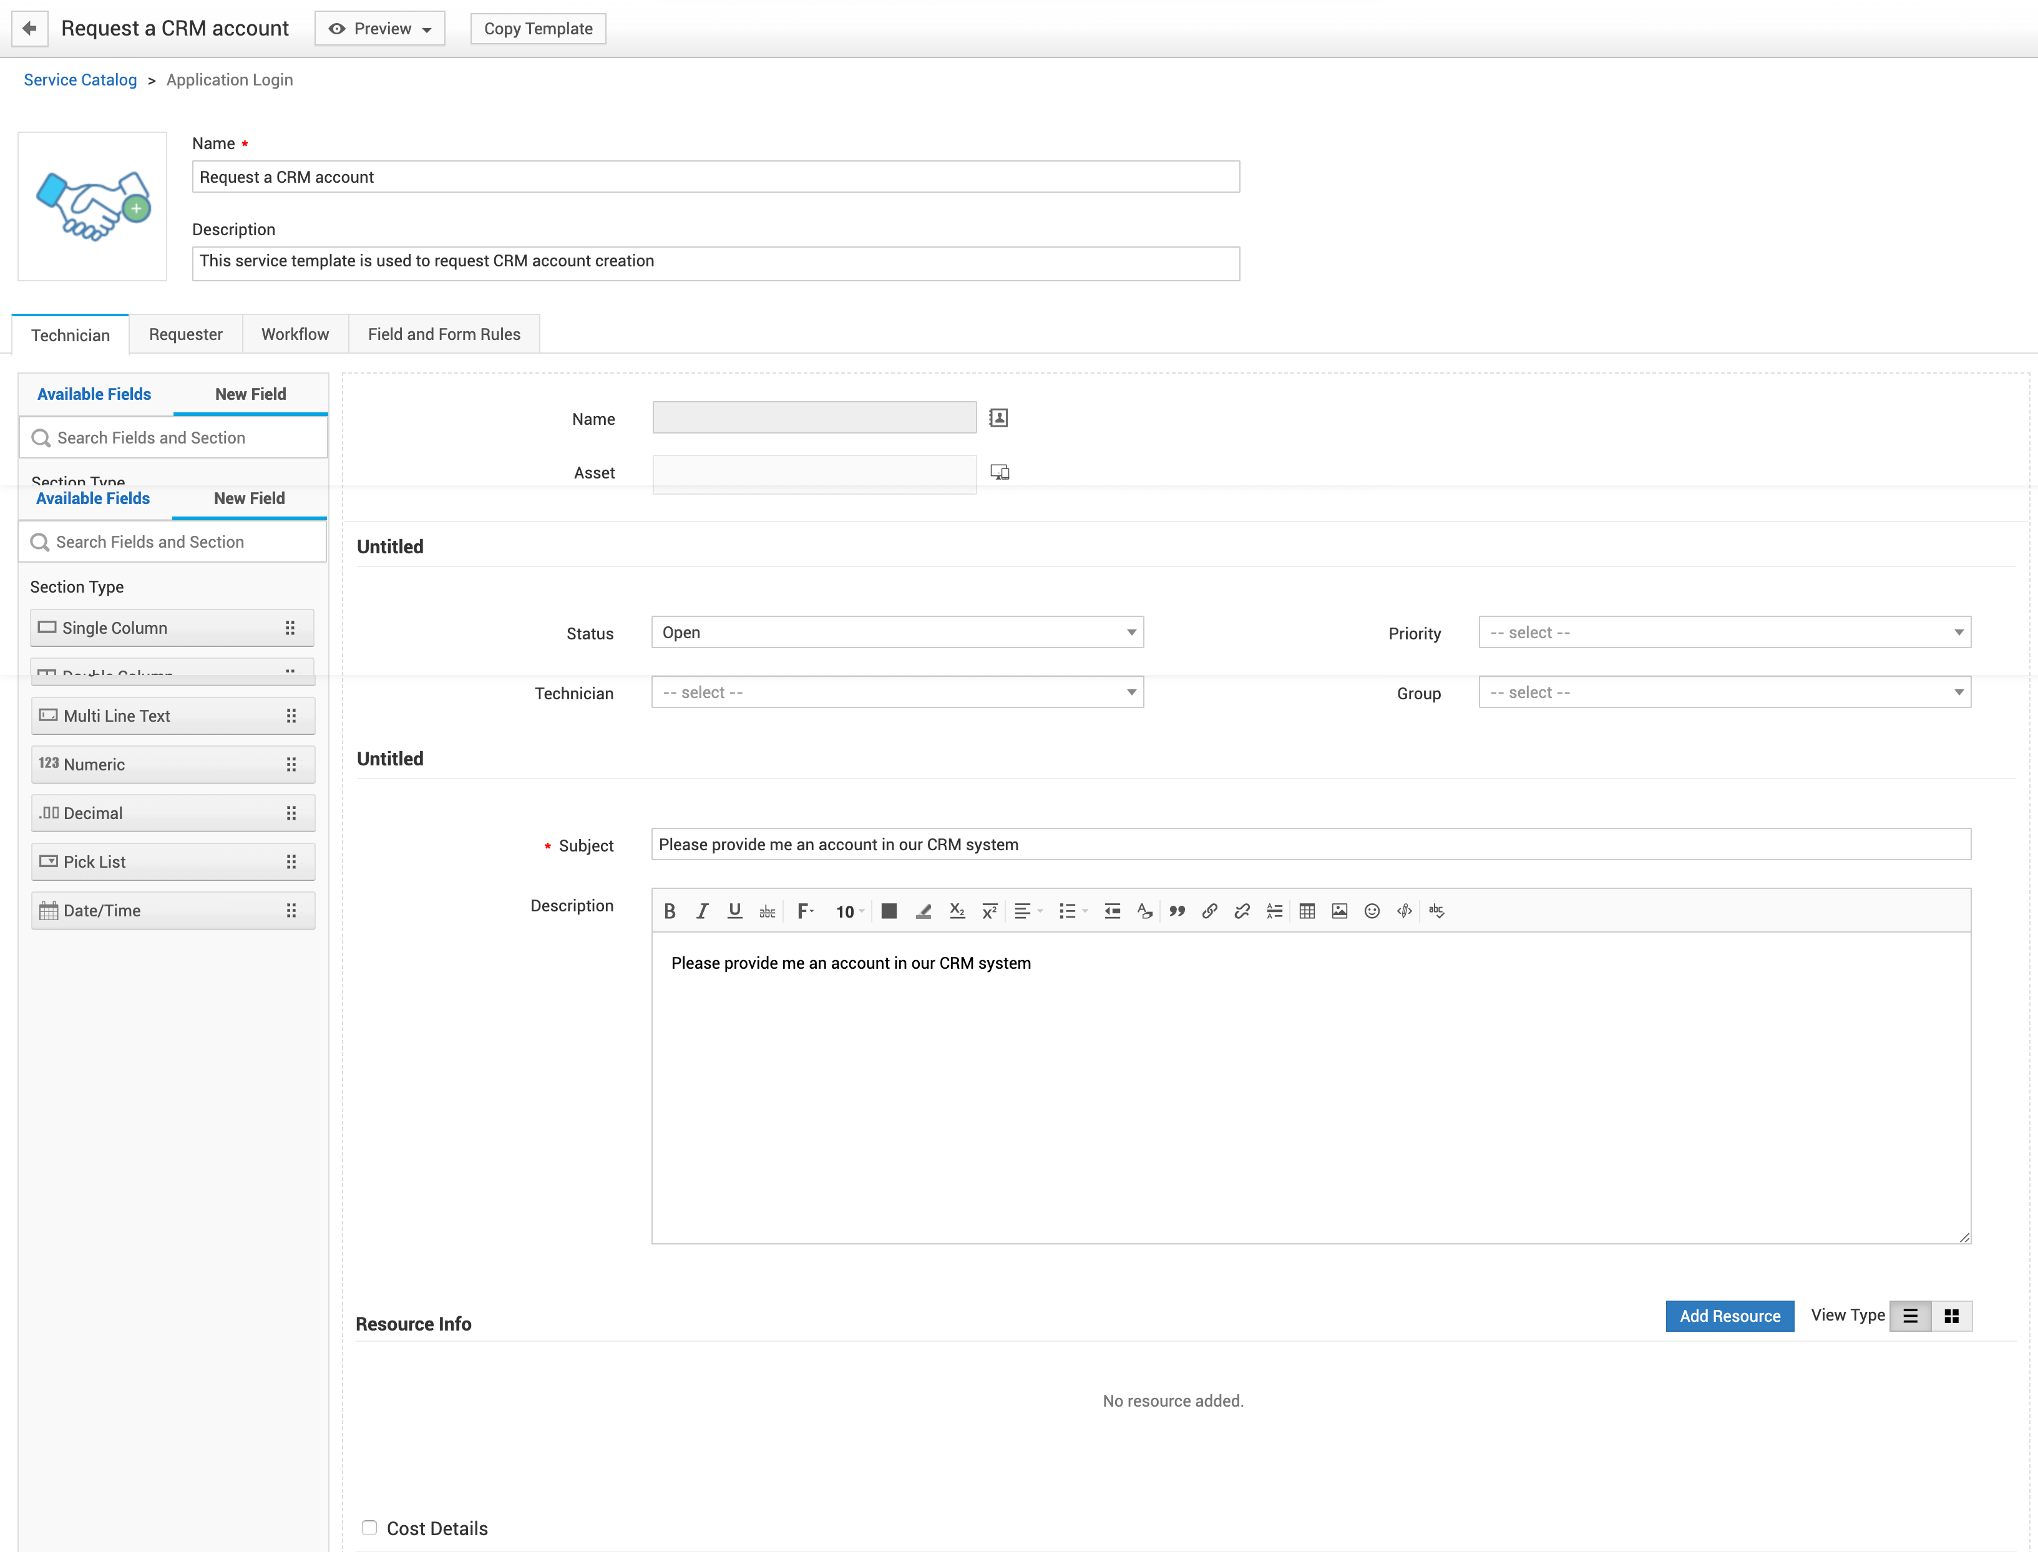Insert a table in description editor
The height and width of the screenshot is (1552, 2038).
(1307, 911)
